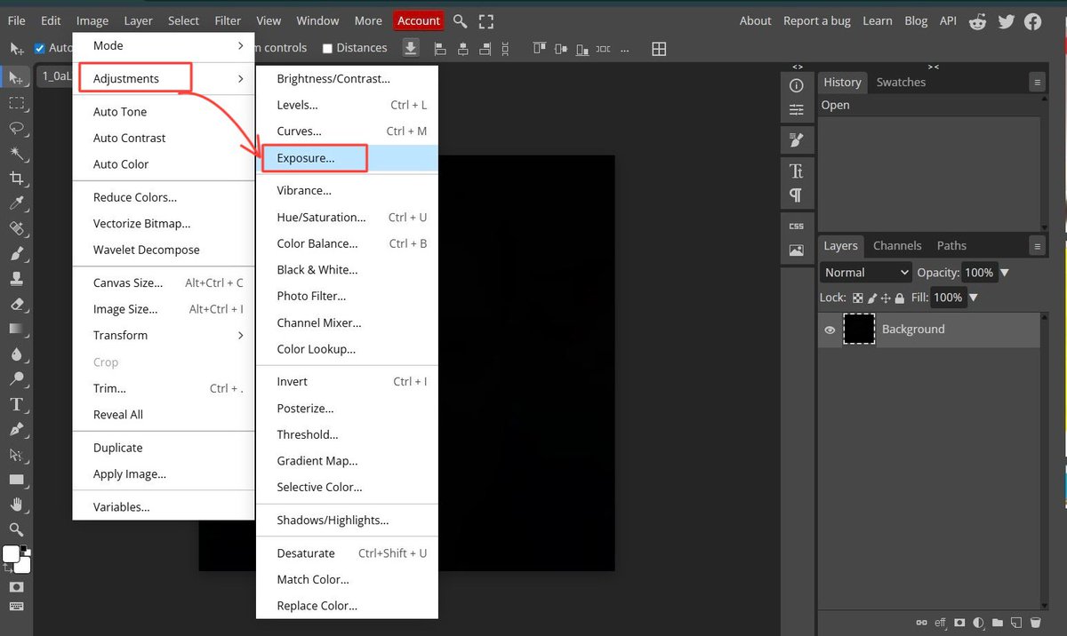Select the Brush tool
Viewport: 1067px width, 636px height.
(x=16, y=253)
